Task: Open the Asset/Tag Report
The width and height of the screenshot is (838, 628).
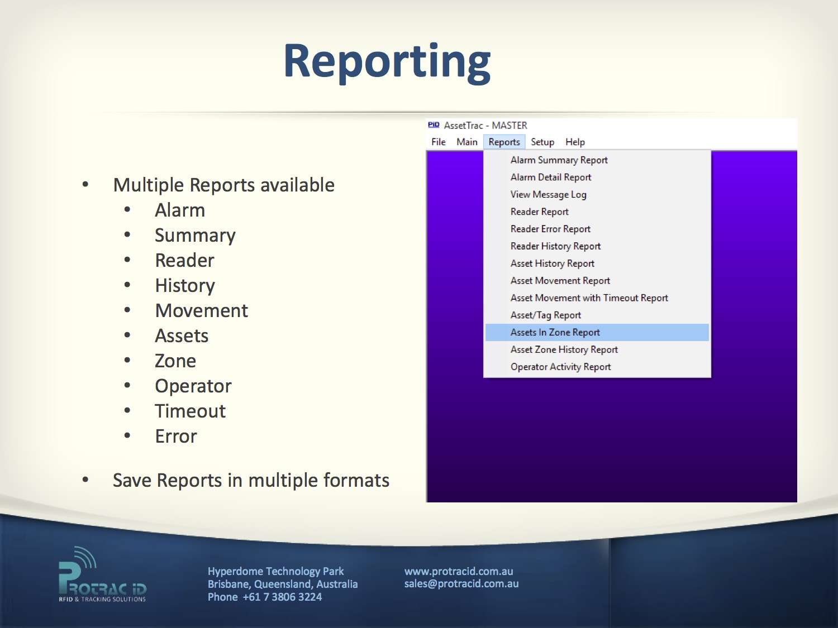Action: pos(545,315)
